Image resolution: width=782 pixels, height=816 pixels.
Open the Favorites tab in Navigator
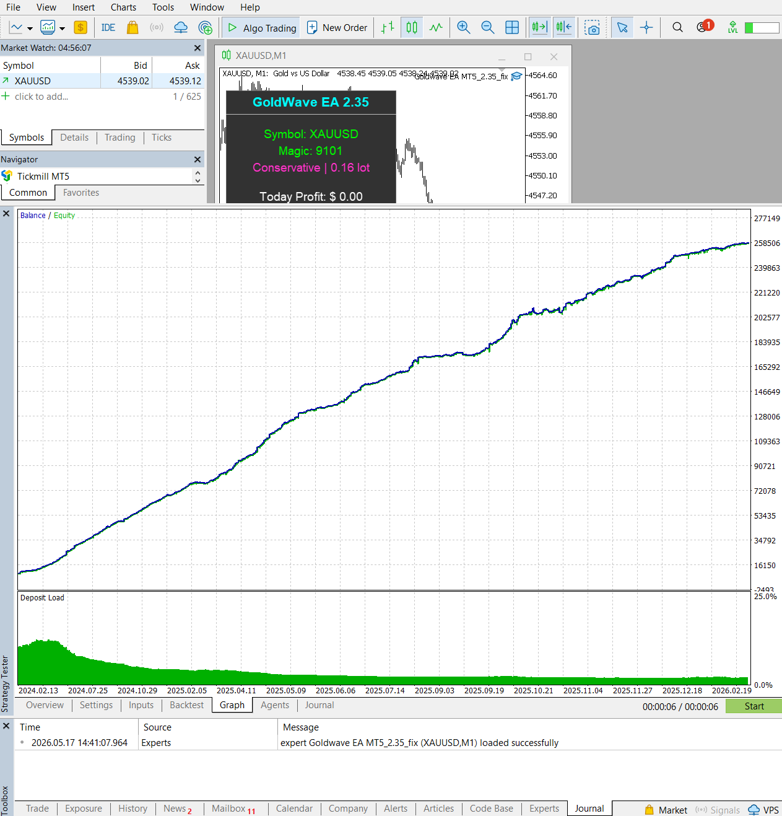click(81, 193)
